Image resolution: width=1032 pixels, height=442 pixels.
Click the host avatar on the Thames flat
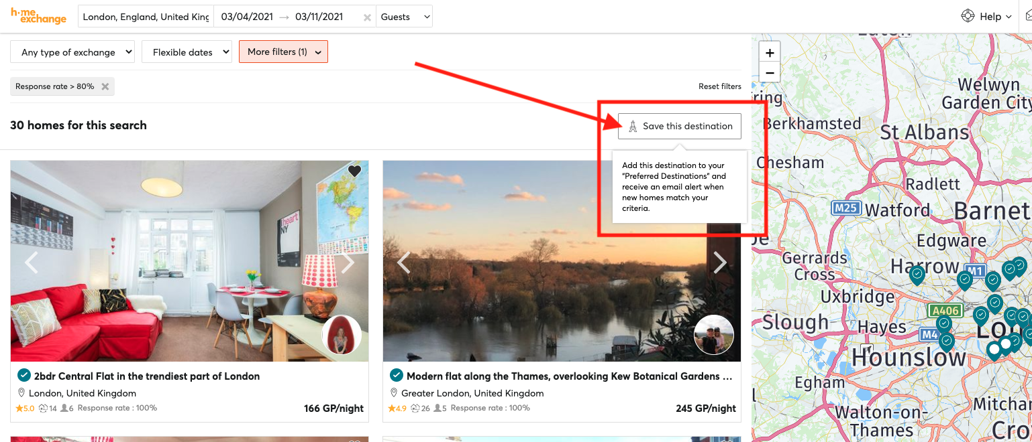coord(713,335)
